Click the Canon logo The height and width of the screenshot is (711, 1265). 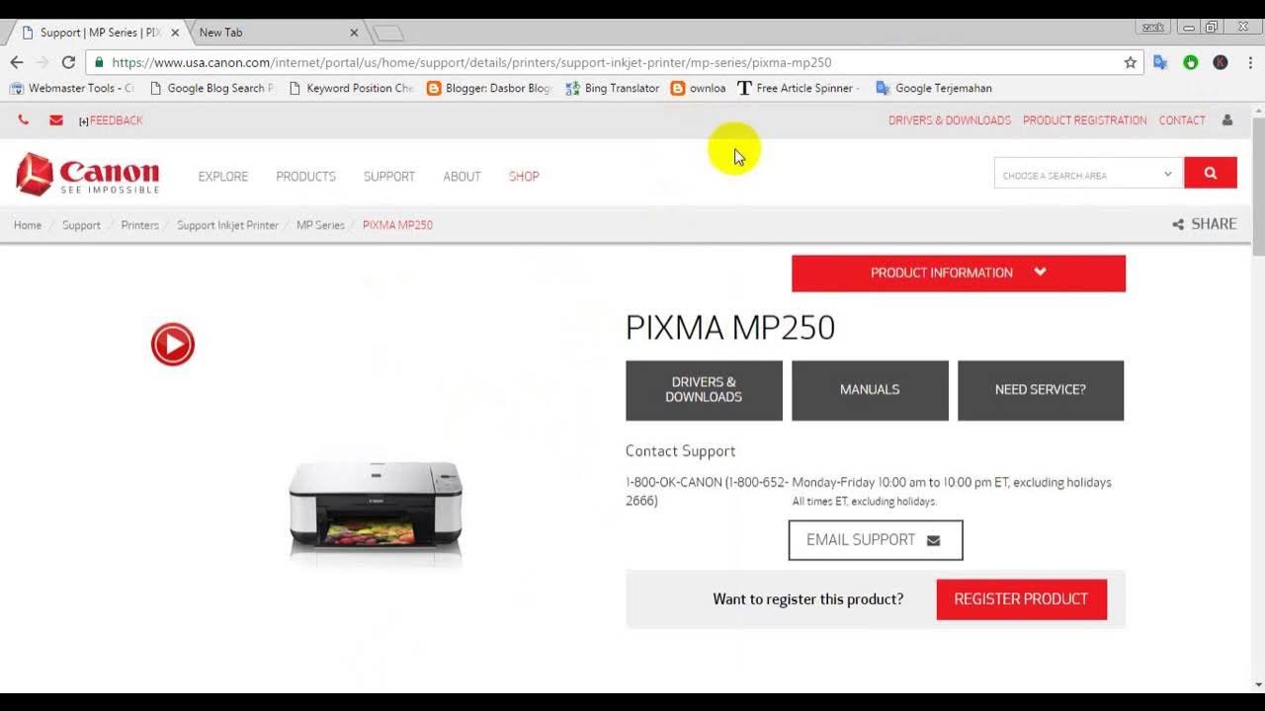point(88,174)
